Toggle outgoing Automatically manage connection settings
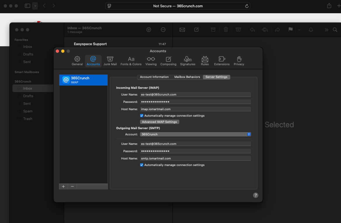341x223 pixels. [x=142, y=165]
